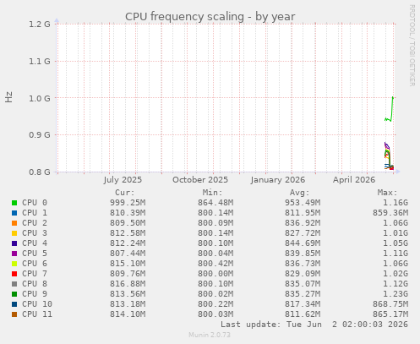Click the CPU 2 orange legend swatch
Image resolution: width=420 pixels, height=344 pixels.
pyautogui.click(x=14, y=223)
